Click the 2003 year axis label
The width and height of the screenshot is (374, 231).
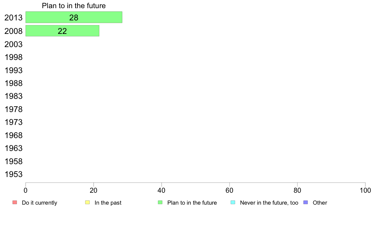point(14,44)
